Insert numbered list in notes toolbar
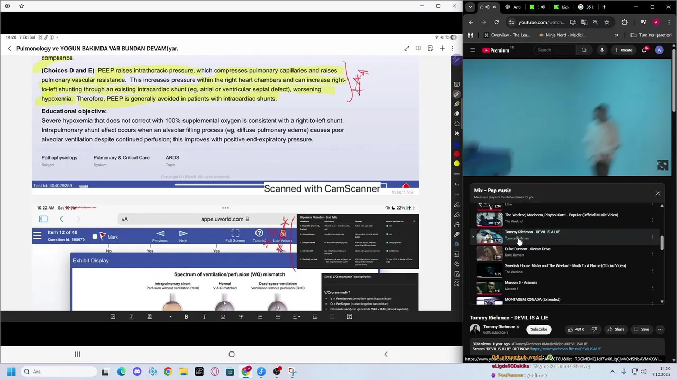The width and height of the screenshot is (677, 380). tap(260, 317)
